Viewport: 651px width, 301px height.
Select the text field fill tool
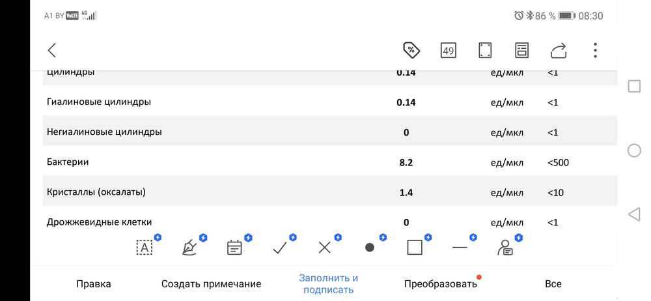coord(145,248)
